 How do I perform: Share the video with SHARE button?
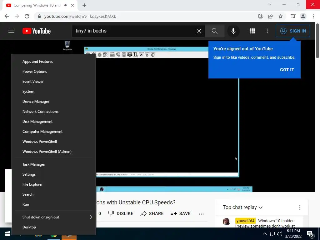pos(152,213)
